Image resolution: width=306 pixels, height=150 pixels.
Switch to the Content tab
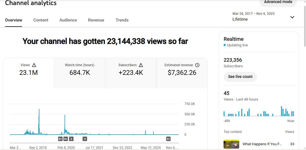point(41,20)
